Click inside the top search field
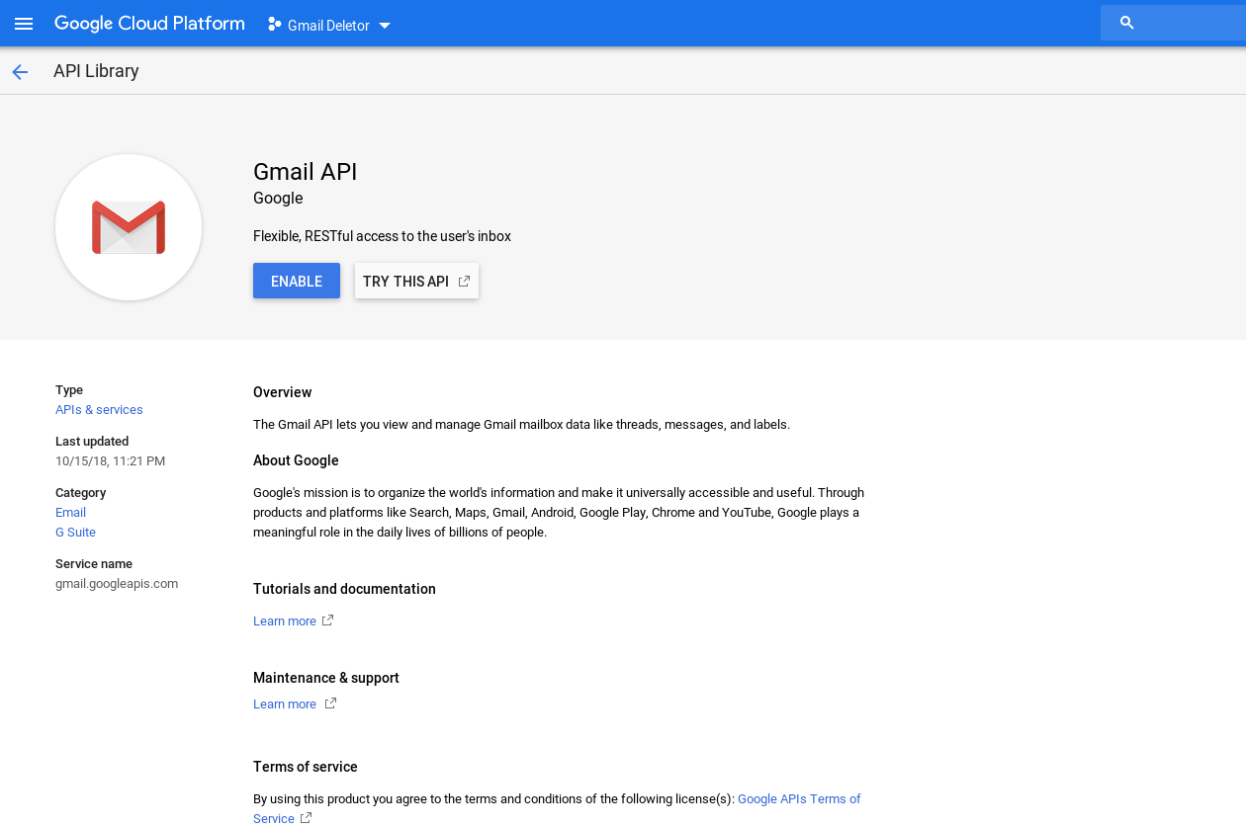 [x=1173, y=23]
